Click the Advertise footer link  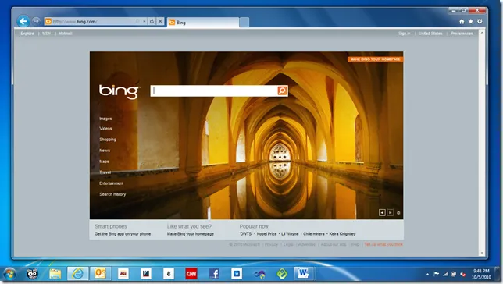tap(307, 244)
